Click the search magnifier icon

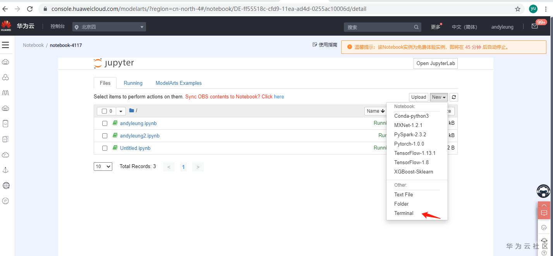(416, 27)
